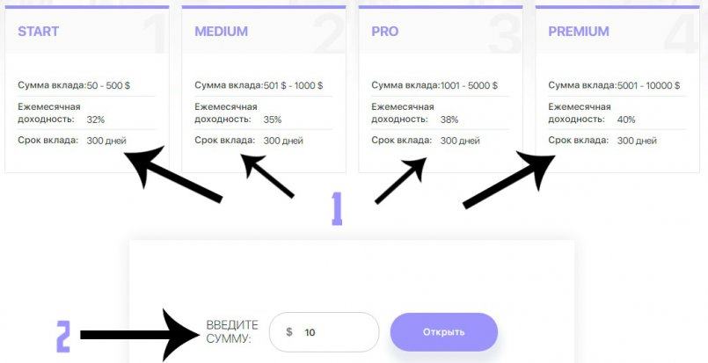Click the START deposit range 50 - 500 $
Image resolution: width=708 pixels, height=363 pixels.
click(x=108, y=85)
